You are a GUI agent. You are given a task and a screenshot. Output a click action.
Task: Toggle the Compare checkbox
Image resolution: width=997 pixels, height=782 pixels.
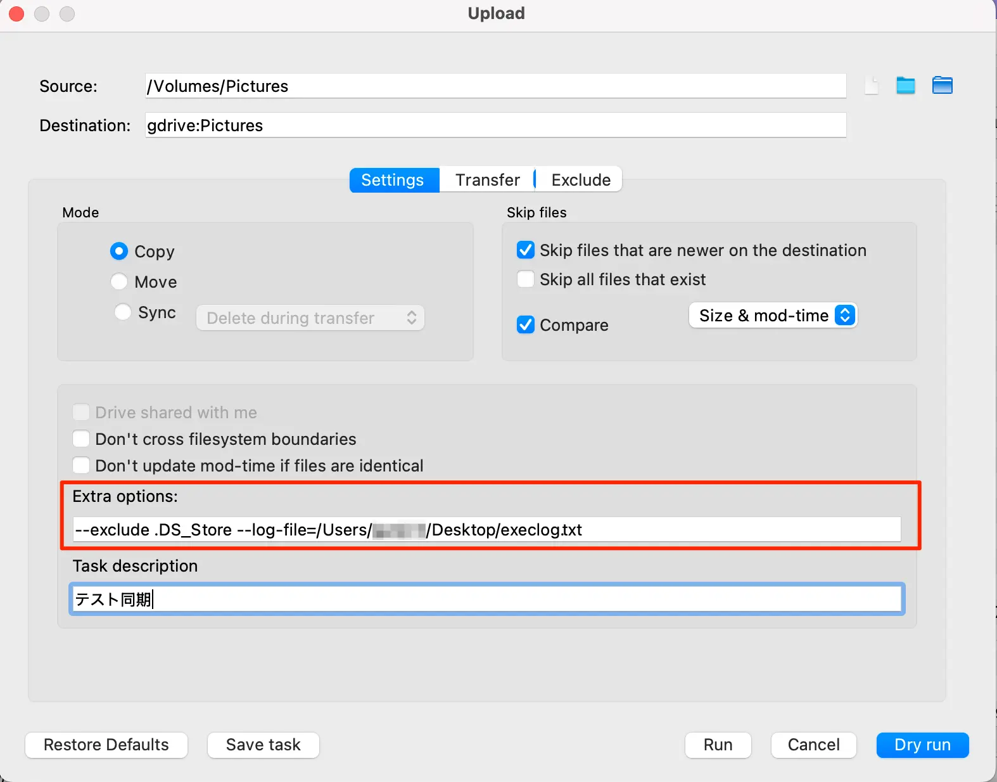(x=526, y=325)
